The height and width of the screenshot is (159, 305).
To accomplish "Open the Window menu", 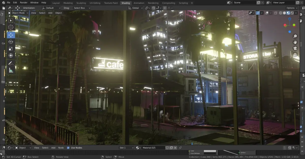I will click(x=34, y=3).
